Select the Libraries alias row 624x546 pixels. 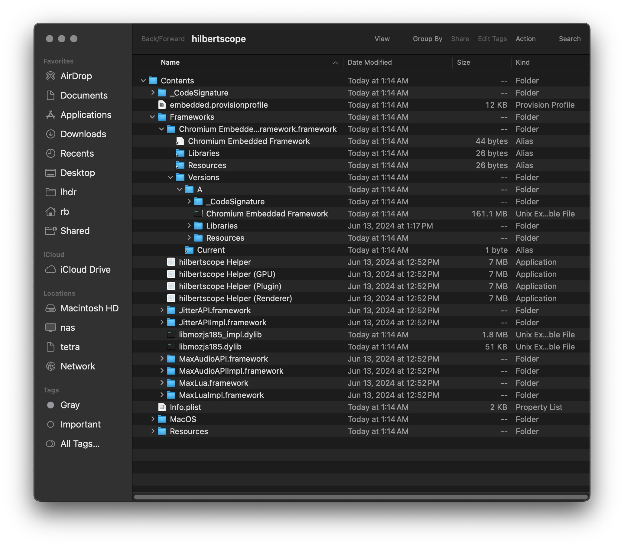(361, 153)
